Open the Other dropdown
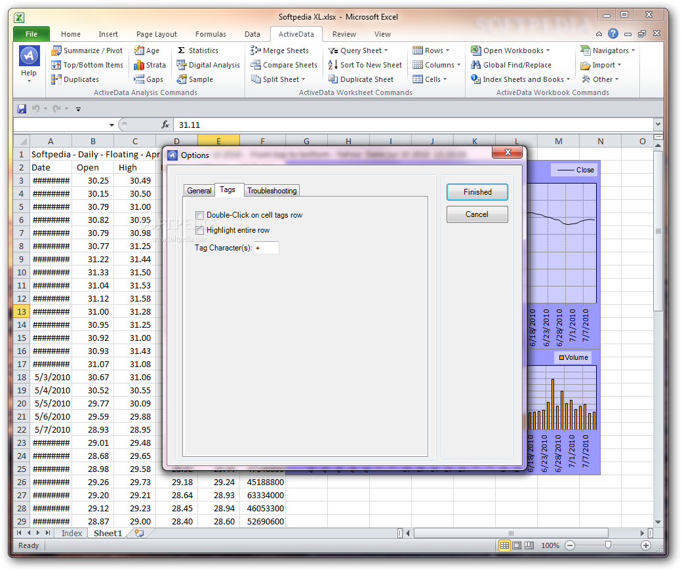The height and width of the screenshot is (571, 682). click(x=617, y=79)
